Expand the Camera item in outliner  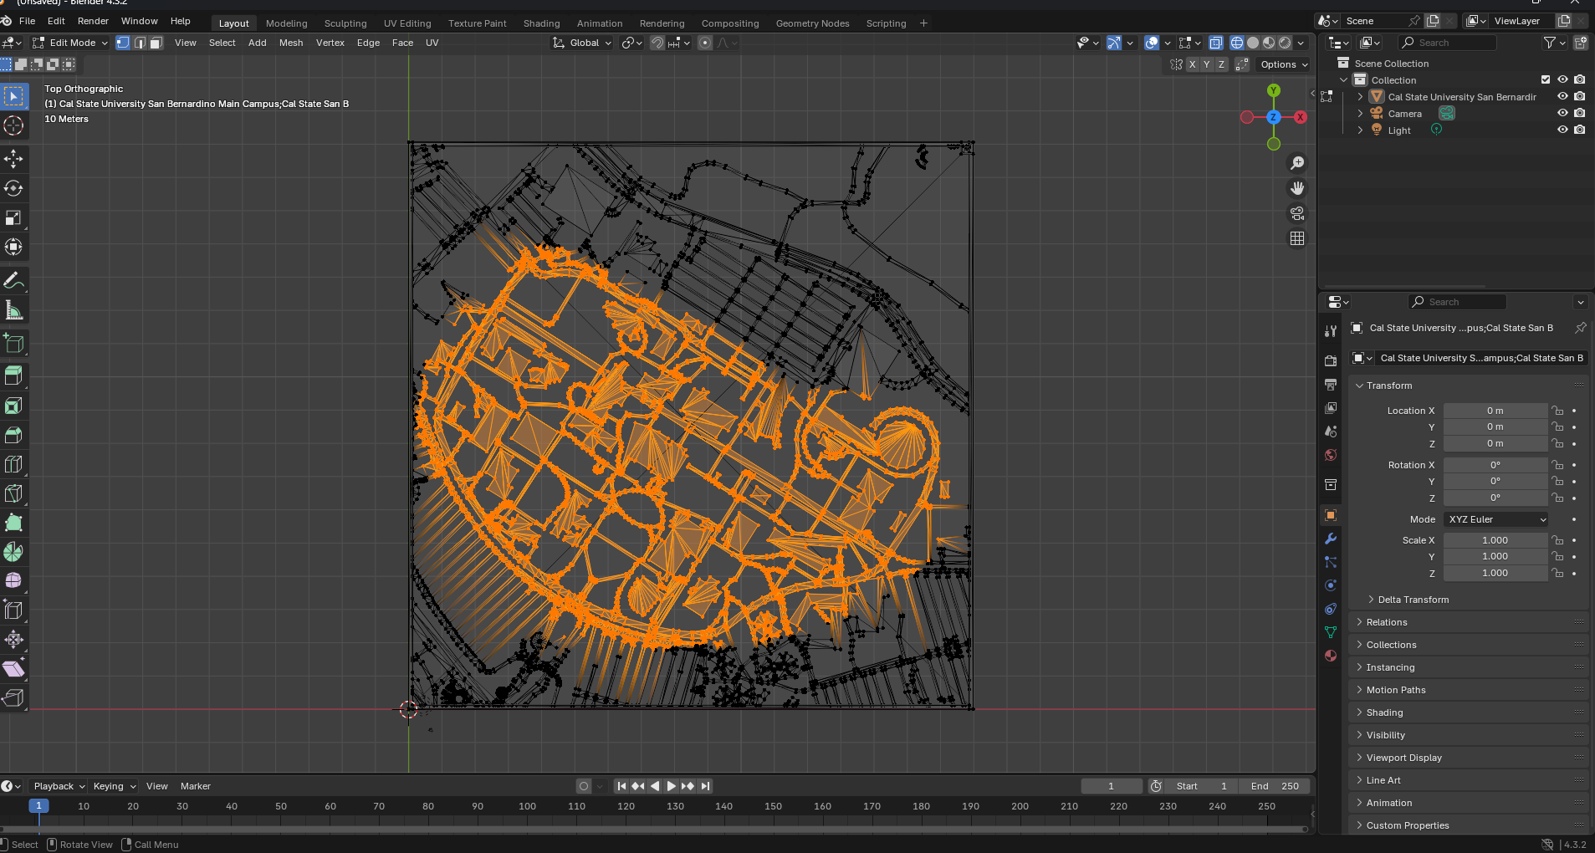[x=1360, y=114]
